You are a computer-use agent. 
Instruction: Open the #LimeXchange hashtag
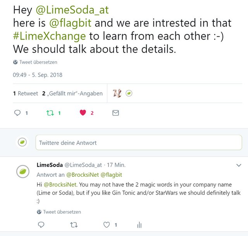pos(49,36)
